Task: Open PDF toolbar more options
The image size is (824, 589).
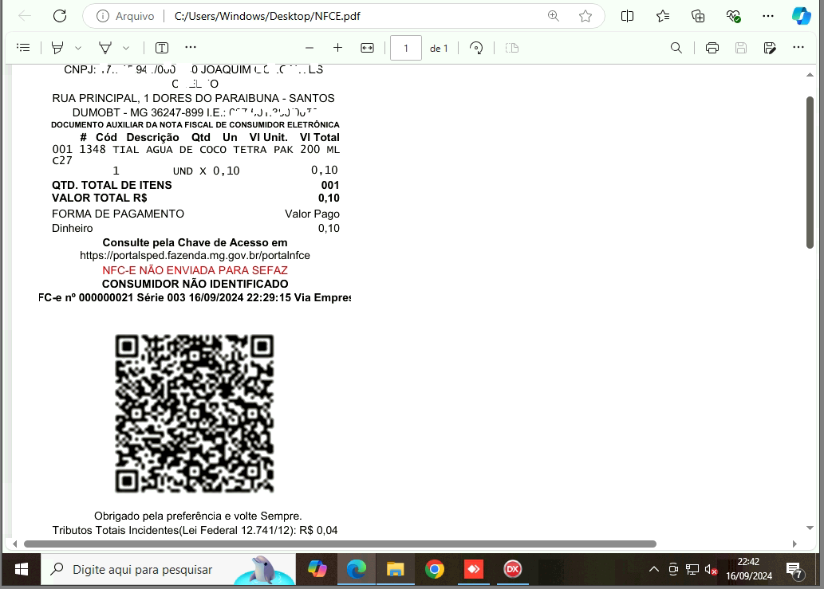Action: coord(798,47)
